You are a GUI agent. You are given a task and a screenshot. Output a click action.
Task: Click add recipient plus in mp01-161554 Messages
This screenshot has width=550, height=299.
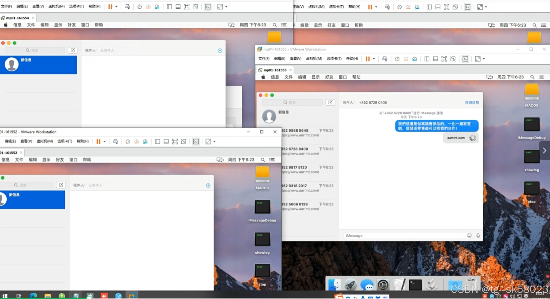point(220,51)
